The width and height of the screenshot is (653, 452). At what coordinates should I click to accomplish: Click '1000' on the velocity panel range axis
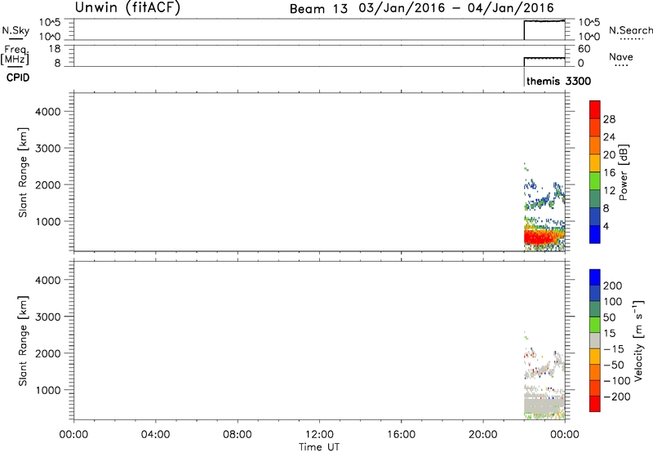click(48, 390)
